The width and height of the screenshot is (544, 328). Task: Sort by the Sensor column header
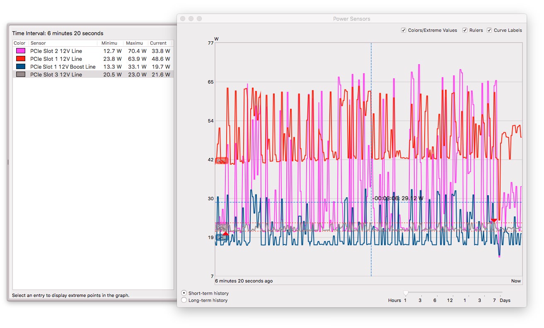coord(63,43)
